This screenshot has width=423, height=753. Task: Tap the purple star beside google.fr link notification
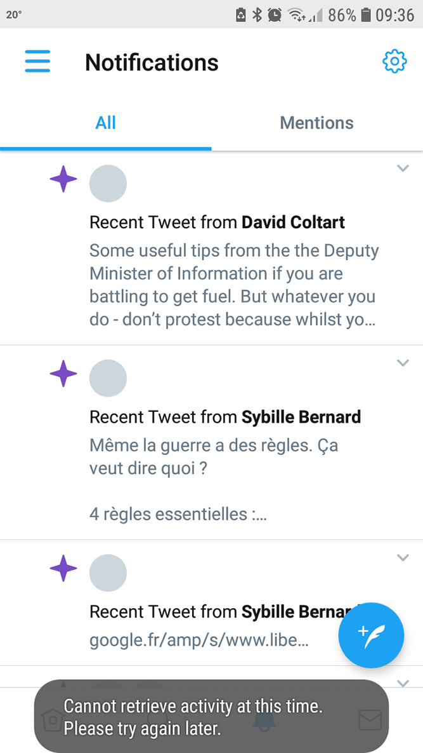pyautogui.click(x=63, y=568)
